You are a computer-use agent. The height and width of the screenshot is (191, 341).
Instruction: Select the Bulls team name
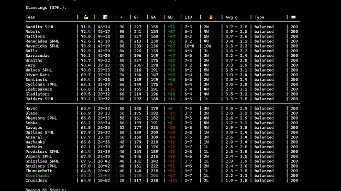(31, 51)
